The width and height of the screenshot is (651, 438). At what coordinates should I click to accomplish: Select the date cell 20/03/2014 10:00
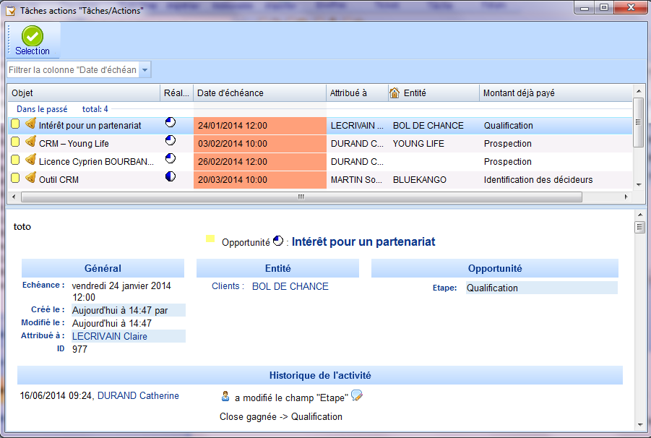260,180
